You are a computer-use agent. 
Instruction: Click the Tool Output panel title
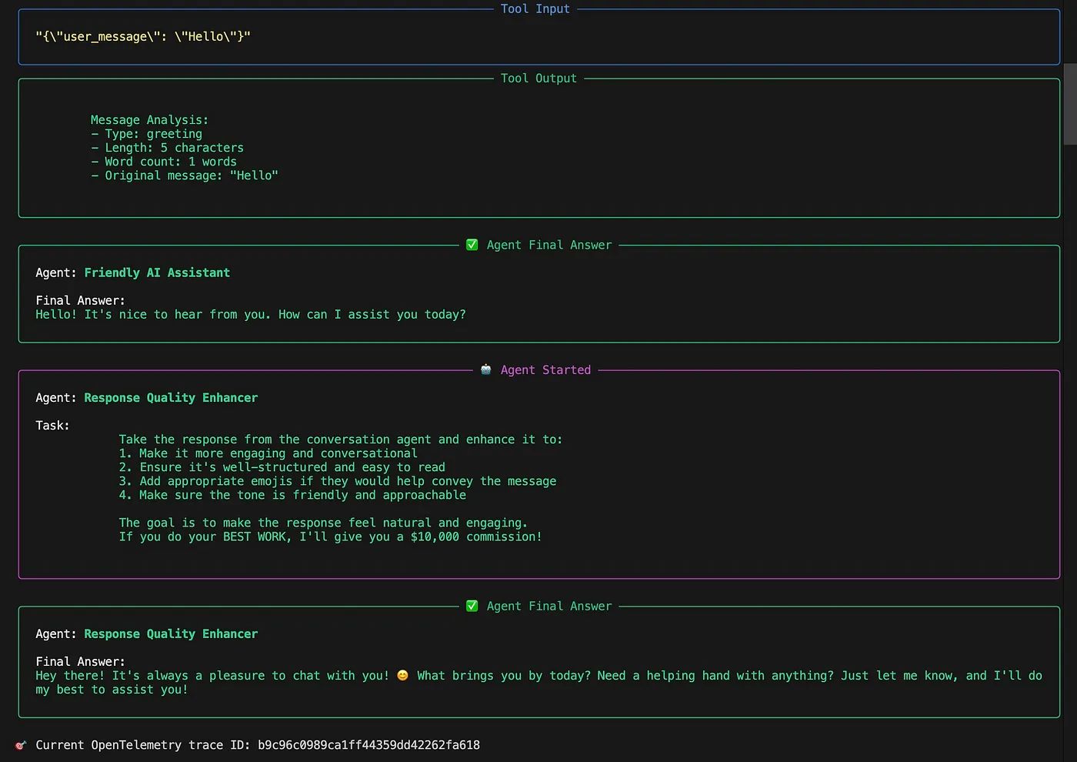538,78
